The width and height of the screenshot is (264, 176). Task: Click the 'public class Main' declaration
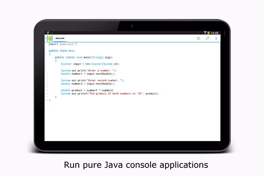tap(59, 51)
